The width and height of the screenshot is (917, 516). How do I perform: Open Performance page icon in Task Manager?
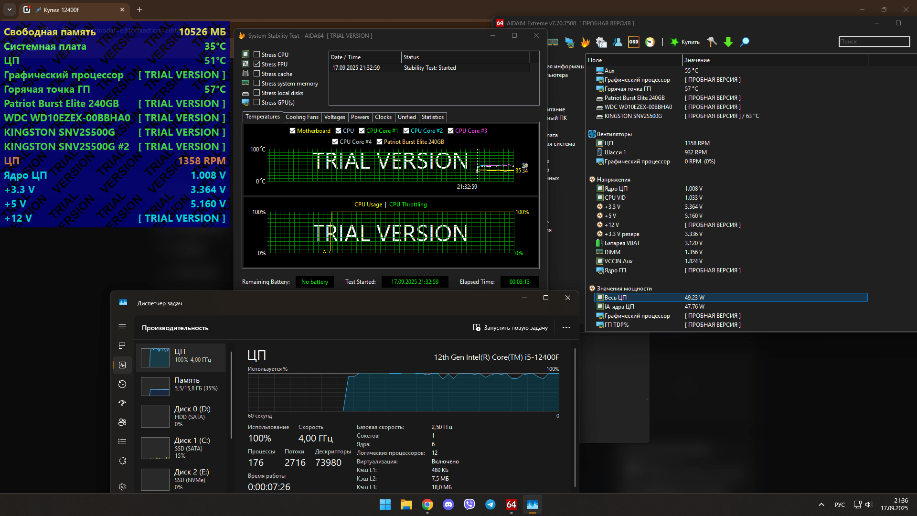[122, 365]
